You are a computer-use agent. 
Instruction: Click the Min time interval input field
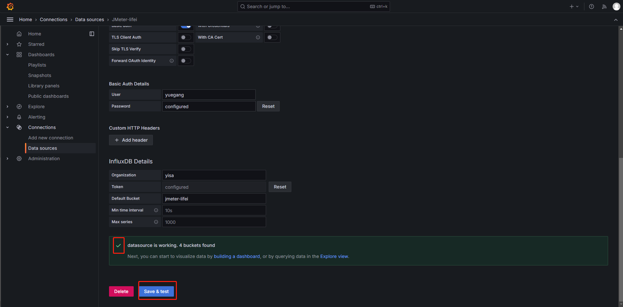[x=214, y=210]
